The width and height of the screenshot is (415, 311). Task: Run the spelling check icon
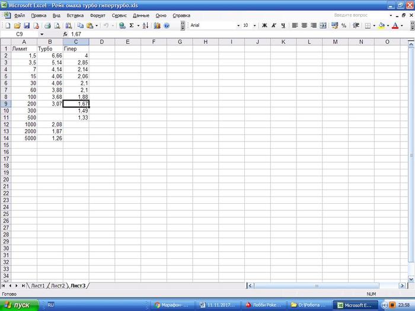[x=69, y=25]
